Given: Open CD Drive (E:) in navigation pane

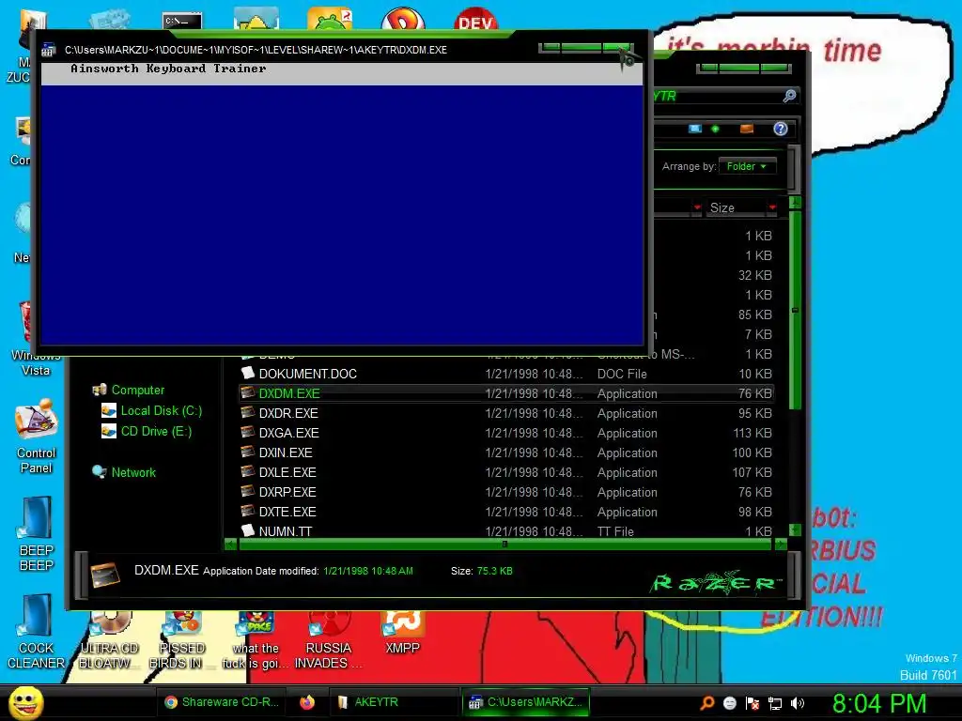Looking at the screenshot, I should [x=147, y=432].
